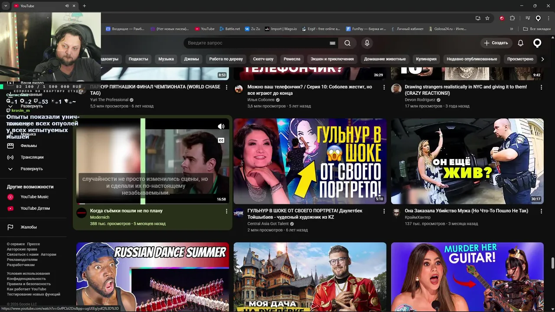Open the Трансляции sidebar item
Viewport: 555px width, 312px height.
(32, 157)
